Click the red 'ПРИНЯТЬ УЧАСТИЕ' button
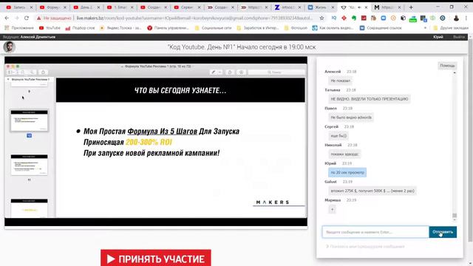The height and width of the screenshot is (266, 473). [156, 258]
